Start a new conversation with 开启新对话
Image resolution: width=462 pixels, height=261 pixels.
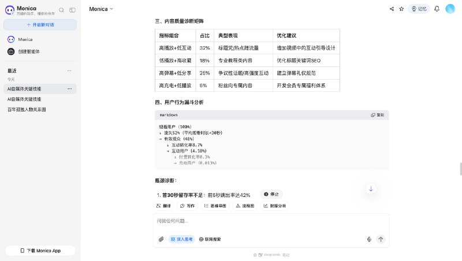pyautogui.click(x=40, y=25)
